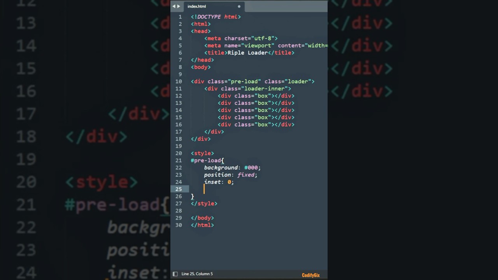Click the next tab arrow
The width and height of the screenshot is (498, 280).
179,6
